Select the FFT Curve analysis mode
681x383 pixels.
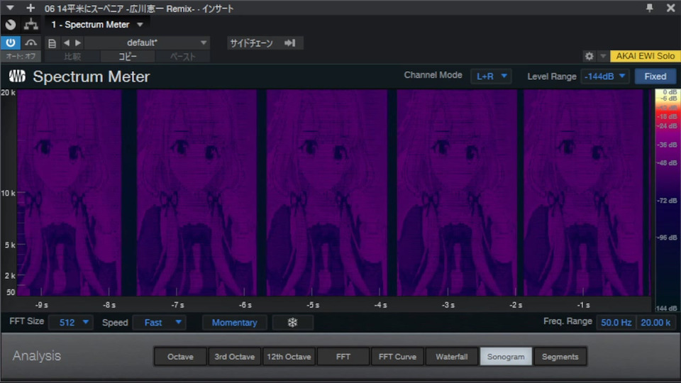tap(397, 357)
